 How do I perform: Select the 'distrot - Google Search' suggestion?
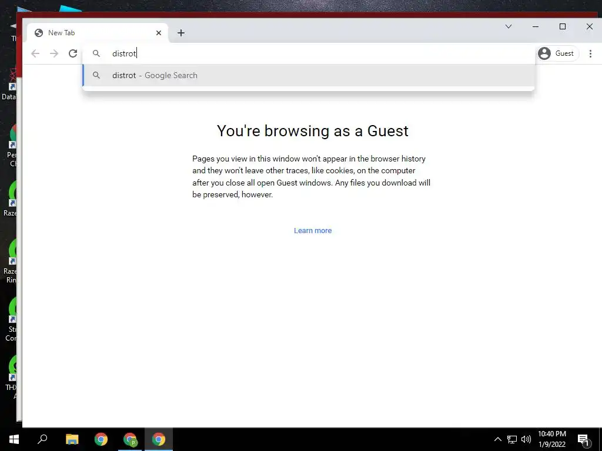point(308,75)
